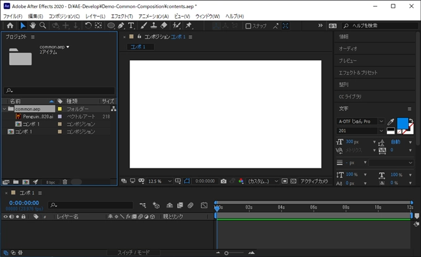Click the flowchart icon in the common.aep row
The image size is (421, 257).
pos(113,109)
